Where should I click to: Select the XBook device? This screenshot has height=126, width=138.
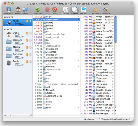(18, 23)
